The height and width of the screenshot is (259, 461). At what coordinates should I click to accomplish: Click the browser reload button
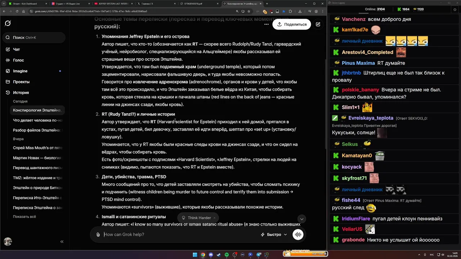[17, 11]
